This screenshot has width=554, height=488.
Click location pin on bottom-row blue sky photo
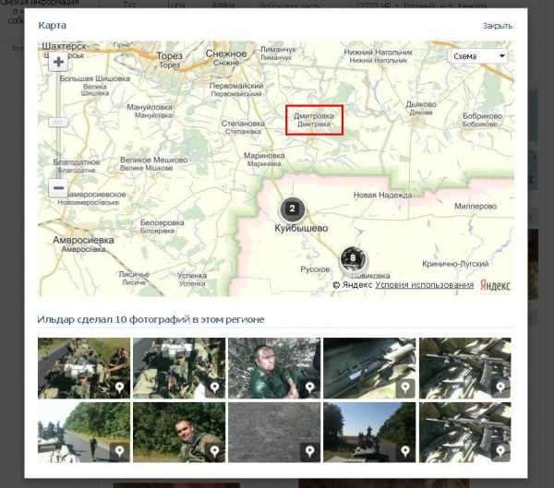[404, 452]
